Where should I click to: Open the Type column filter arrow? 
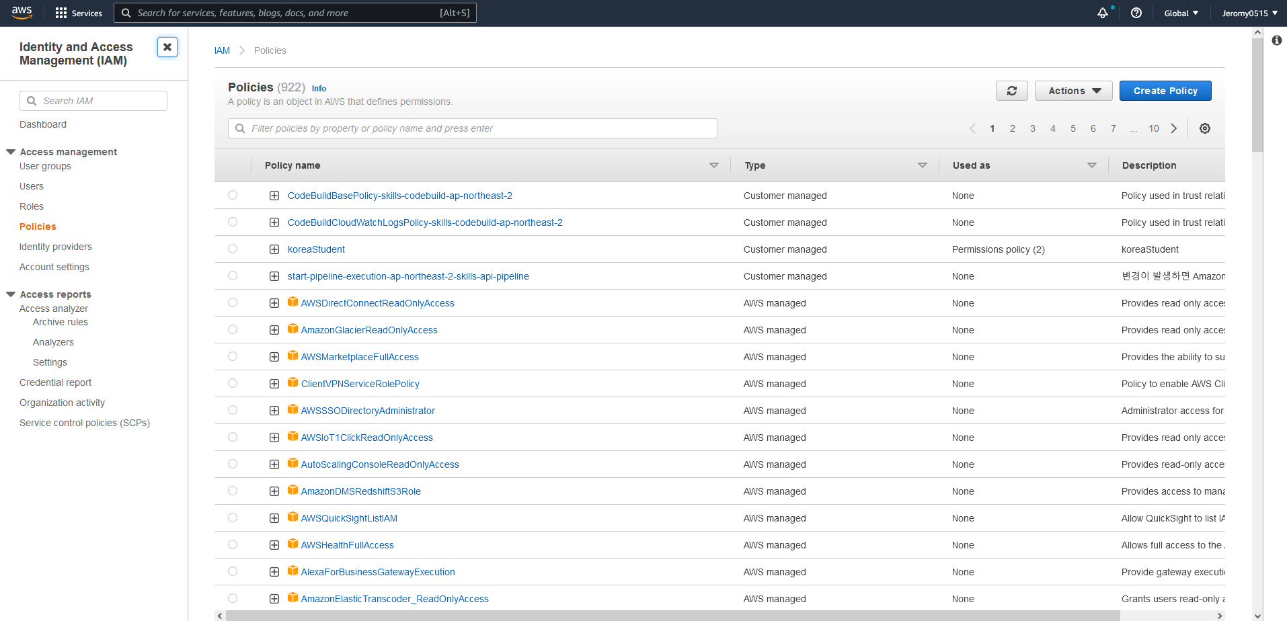(923, 165)
